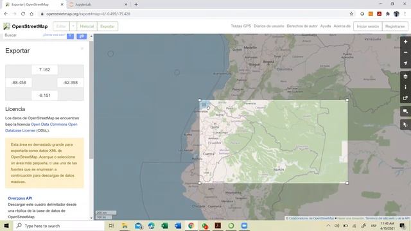Close the Exportar side panel
Viewport: 411px width, 231px height.
coord(82,49)
